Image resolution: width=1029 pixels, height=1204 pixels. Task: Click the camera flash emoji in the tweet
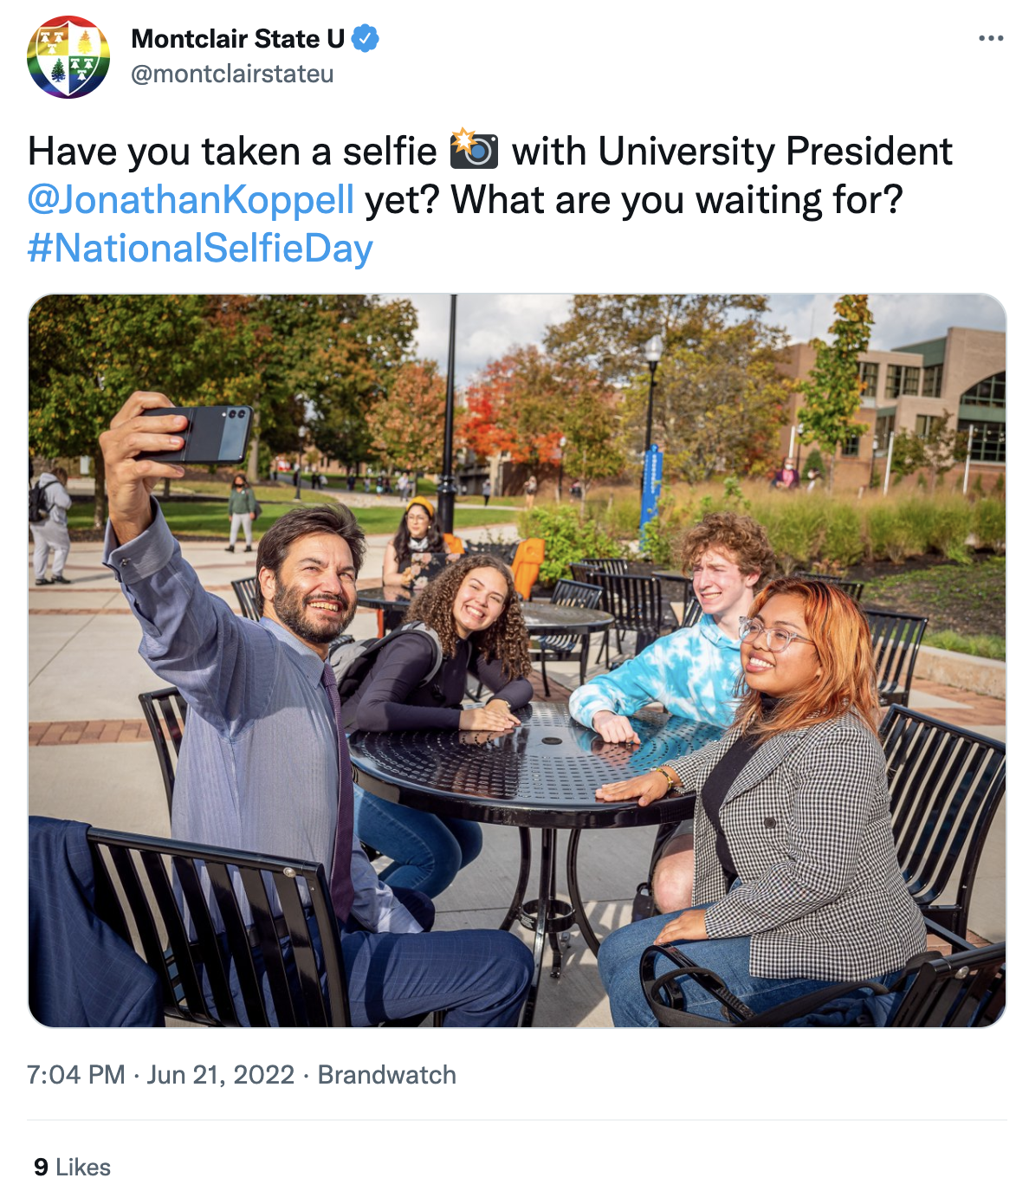pyautogui.click(x=474, y=150)
